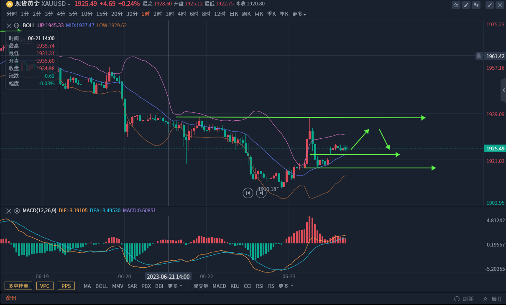Open BOLL indicator settings gear
The height and width of the screenshot is (305, 506).
point(17,25)
